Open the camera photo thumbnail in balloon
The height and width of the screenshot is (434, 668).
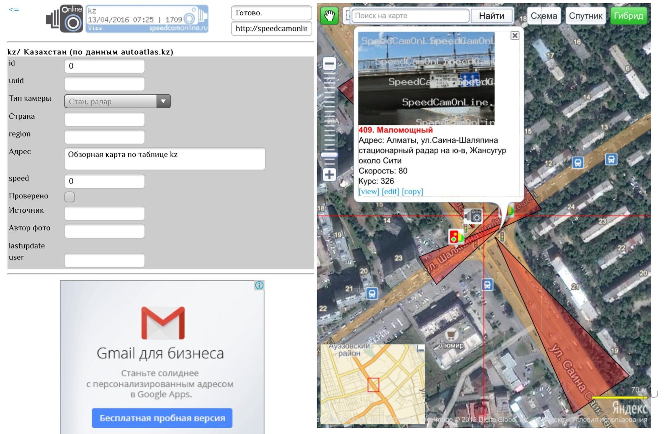[426, 79]
